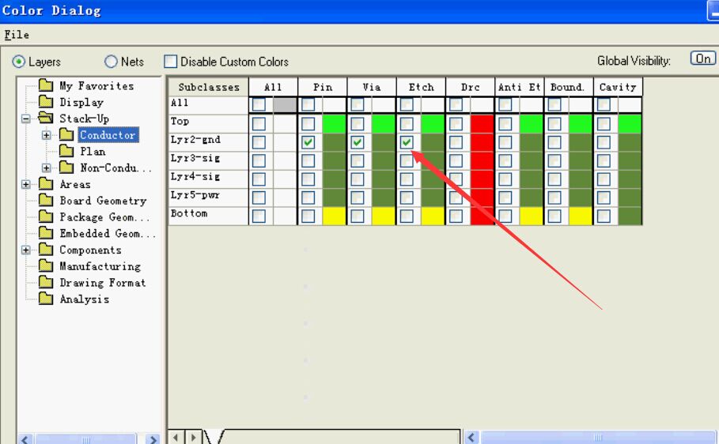Image resolution: width=719 pixels, height=444 pixels.
Task: Select the Lyr2-gnd subclass row label
Action: point(196,140)
